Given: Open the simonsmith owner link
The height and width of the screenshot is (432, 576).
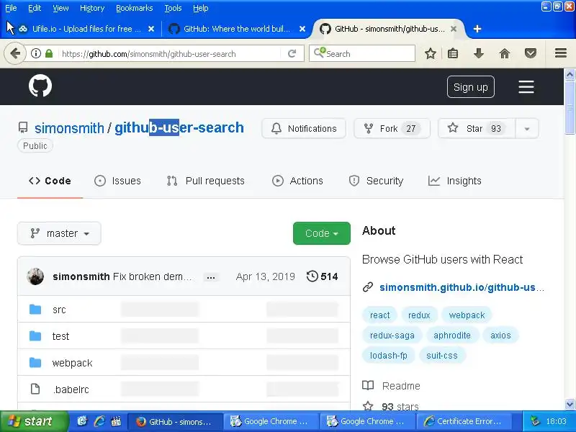Looking at the screenshot, I should tap(69, 128).
